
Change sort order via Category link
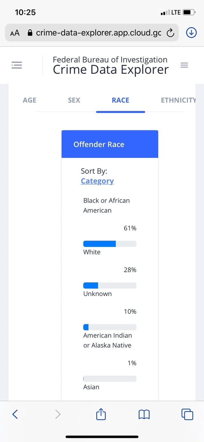97,181
